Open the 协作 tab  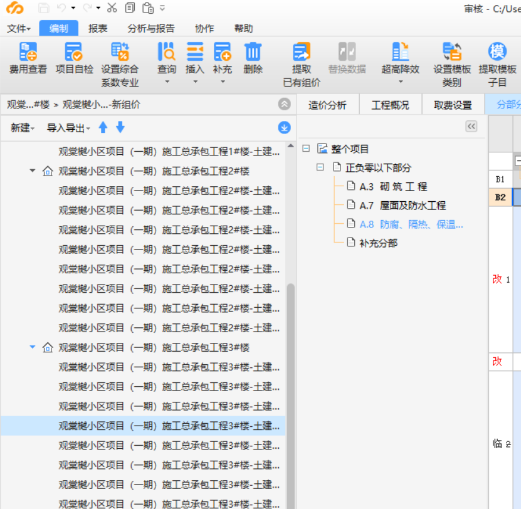(204, 29)
